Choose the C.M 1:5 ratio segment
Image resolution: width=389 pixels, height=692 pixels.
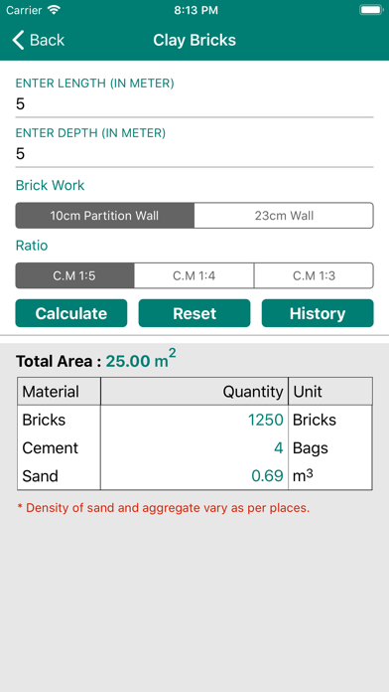74,275
